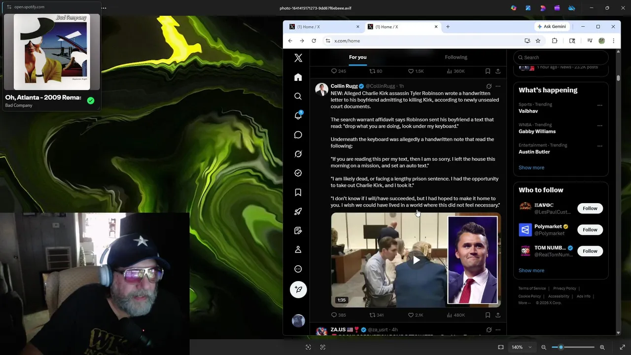The image size is (631, 355).
Task: Open Explore search in the X sidebar
Action: click(x=298, y=96)
